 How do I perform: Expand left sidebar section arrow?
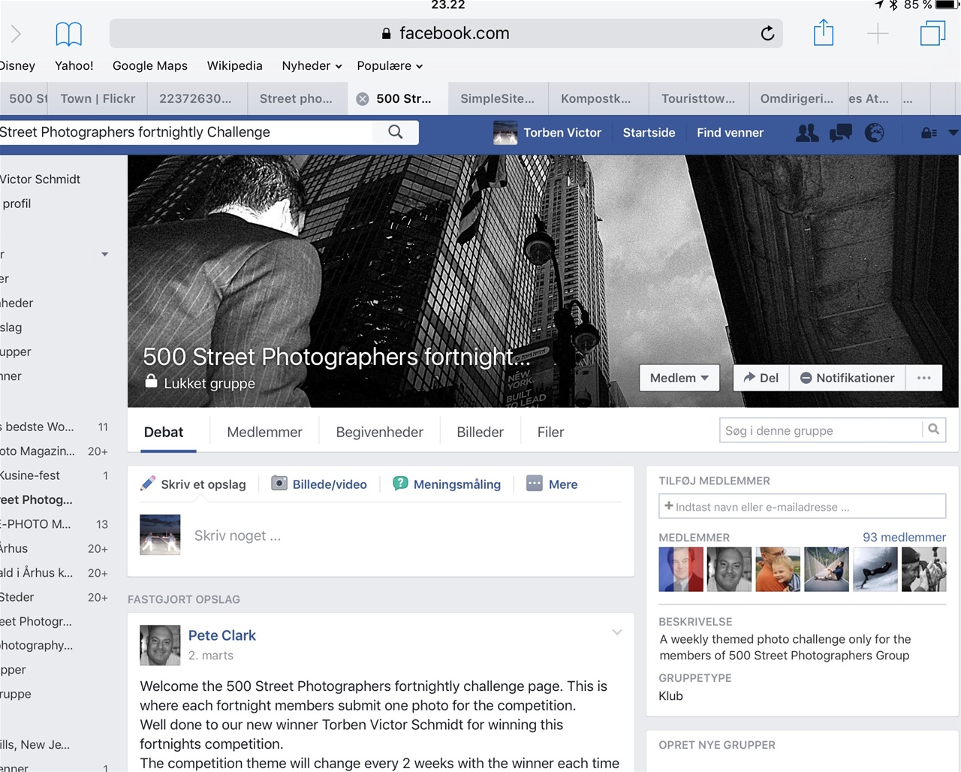(104, 255)
